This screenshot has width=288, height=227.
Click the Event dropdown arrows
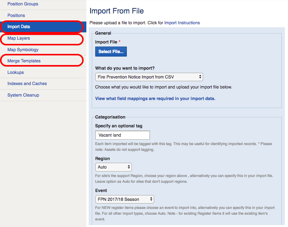click(x=151, y=199)
